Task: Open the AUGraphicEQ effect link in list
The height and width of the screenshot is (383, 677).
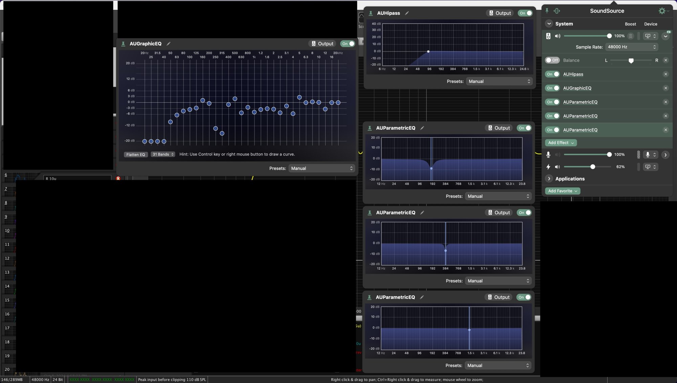Action: tap(577, 88)
